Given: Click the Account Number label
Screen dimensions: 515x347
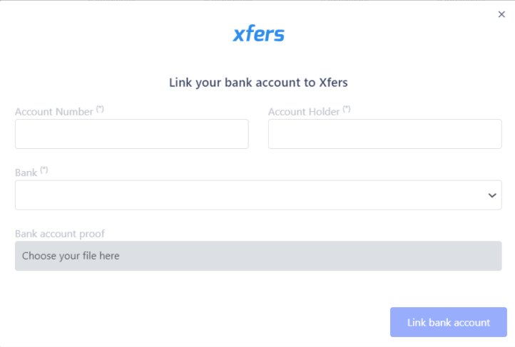Looking at the screenshot, I should click(54, 112).
